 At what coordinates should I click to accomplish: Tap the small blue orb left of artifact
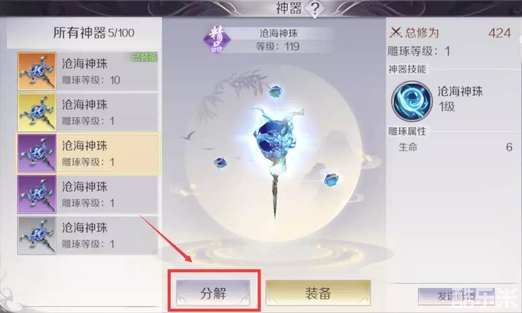(x=220, y=163)
